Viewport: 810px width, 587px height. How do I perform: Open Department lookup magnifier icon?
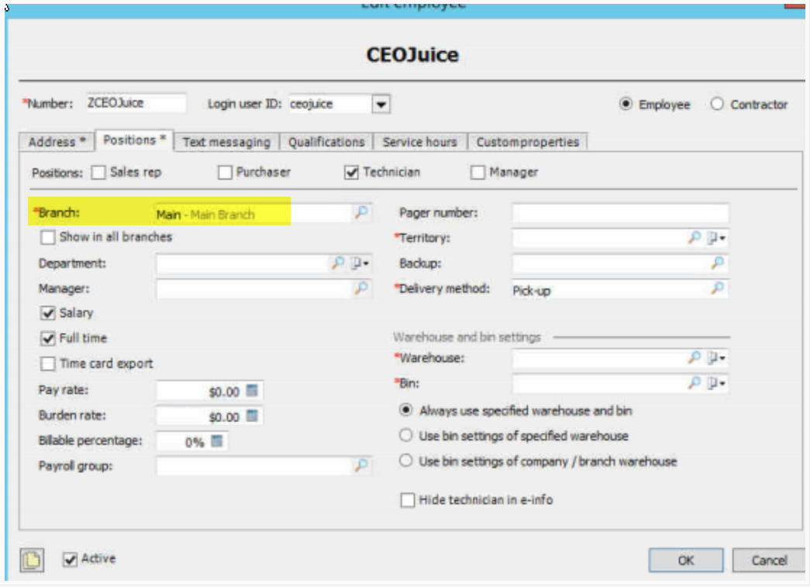click(337, 263)
